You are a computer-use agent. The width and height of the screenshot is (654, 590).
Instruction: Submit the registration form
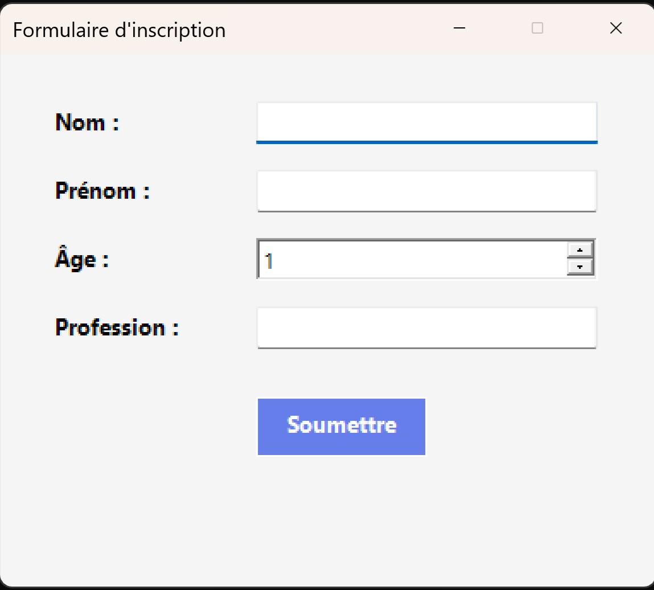(x=342, y=426)
